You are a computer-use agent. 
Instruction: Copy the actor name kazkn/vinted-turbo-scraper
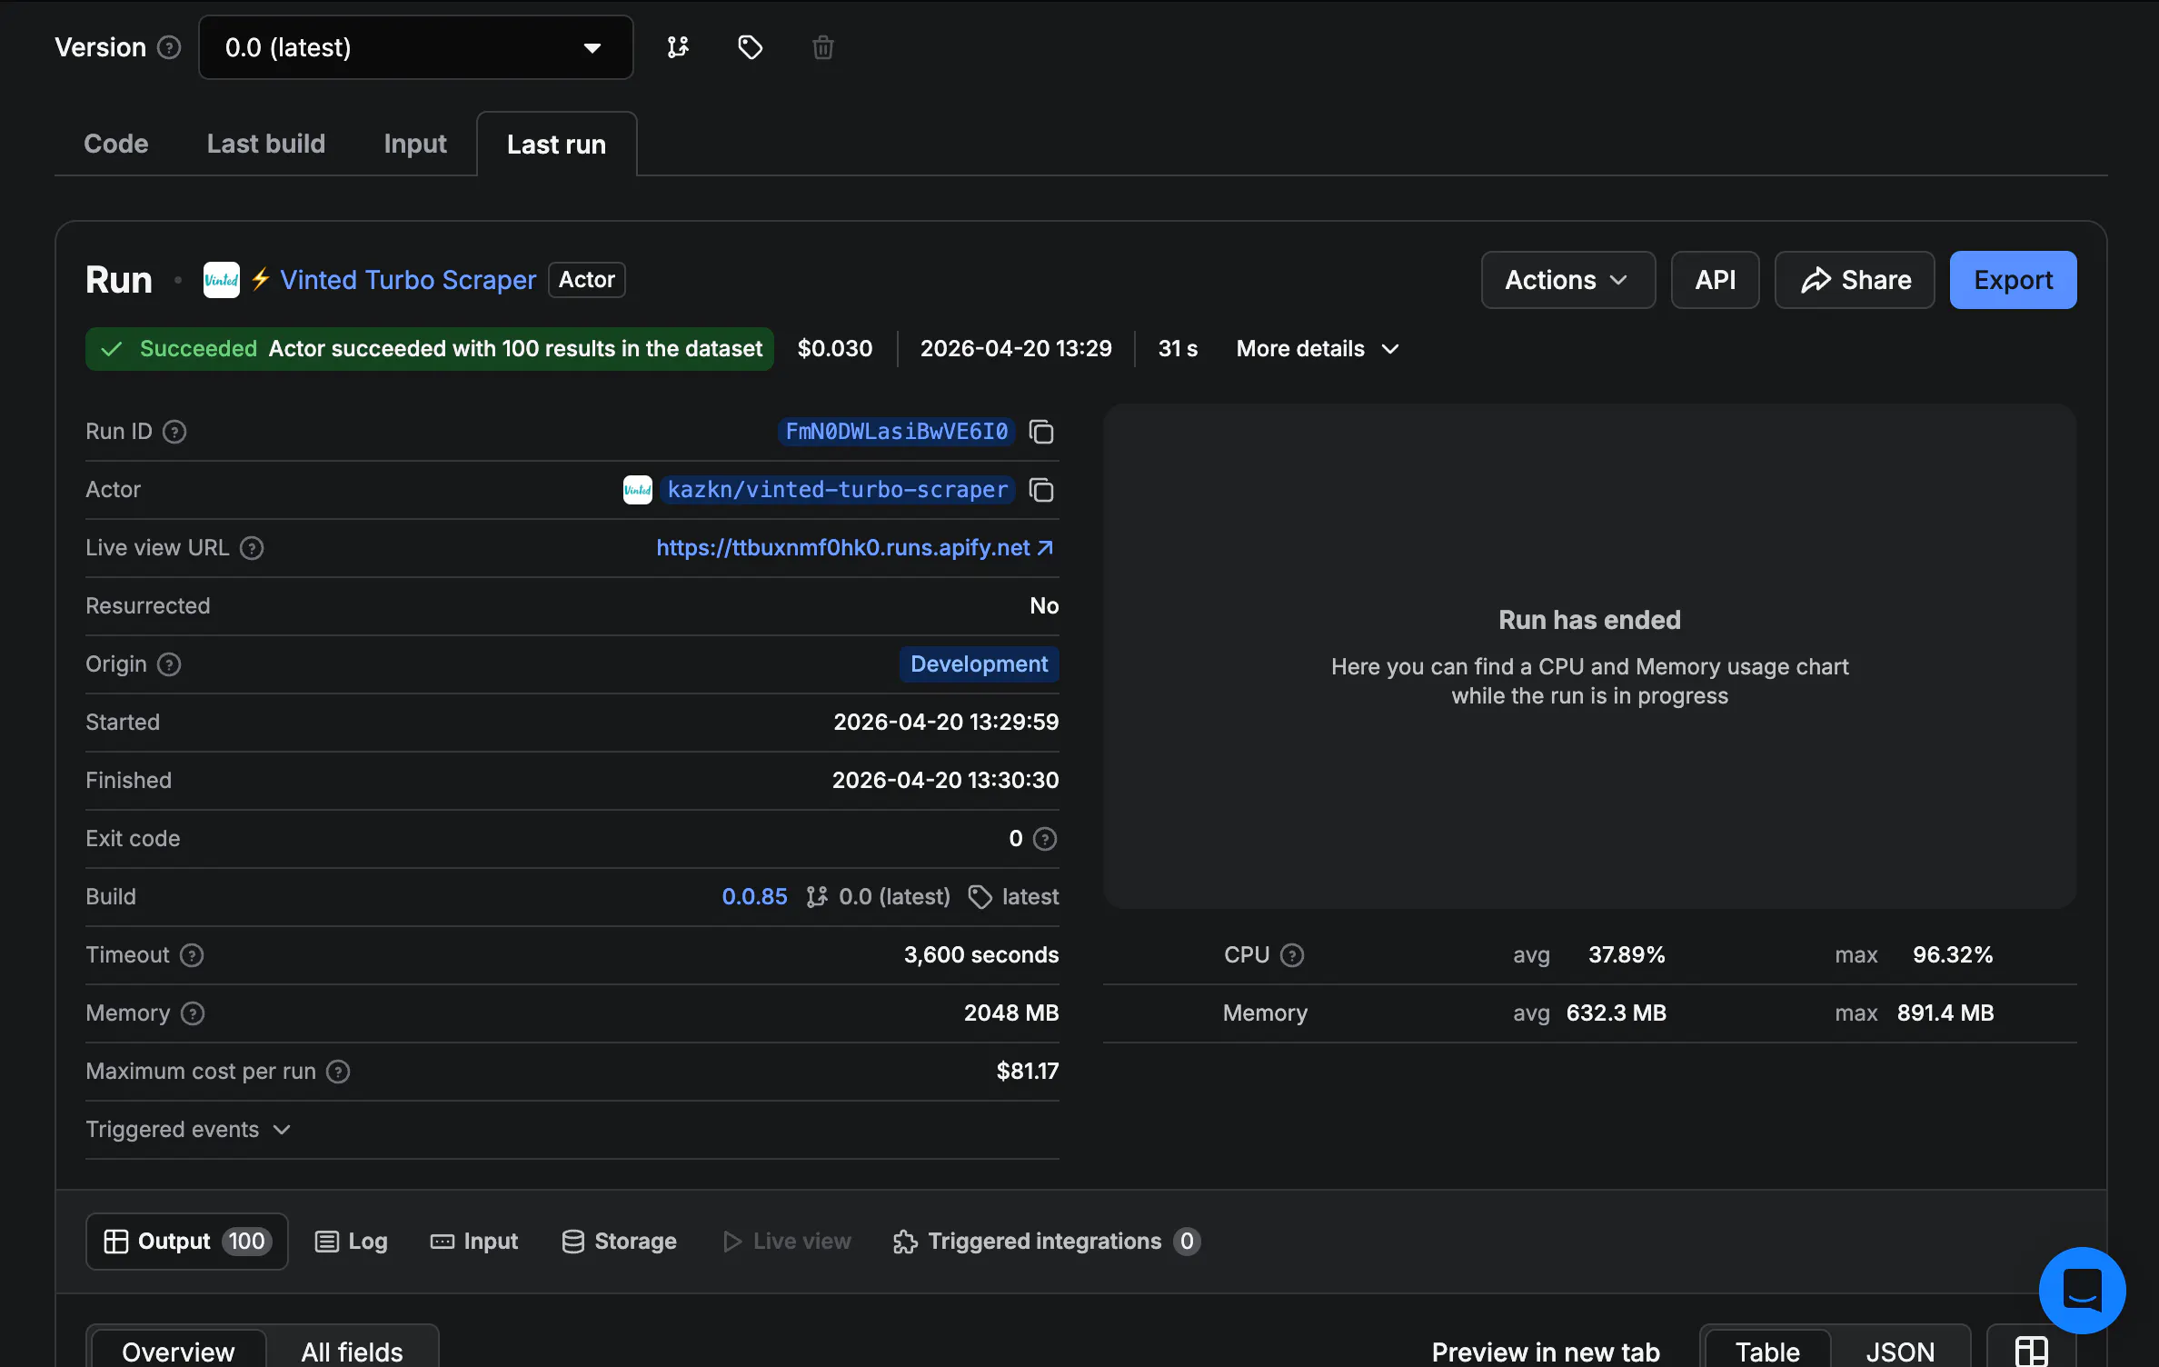click(1041, 490)
